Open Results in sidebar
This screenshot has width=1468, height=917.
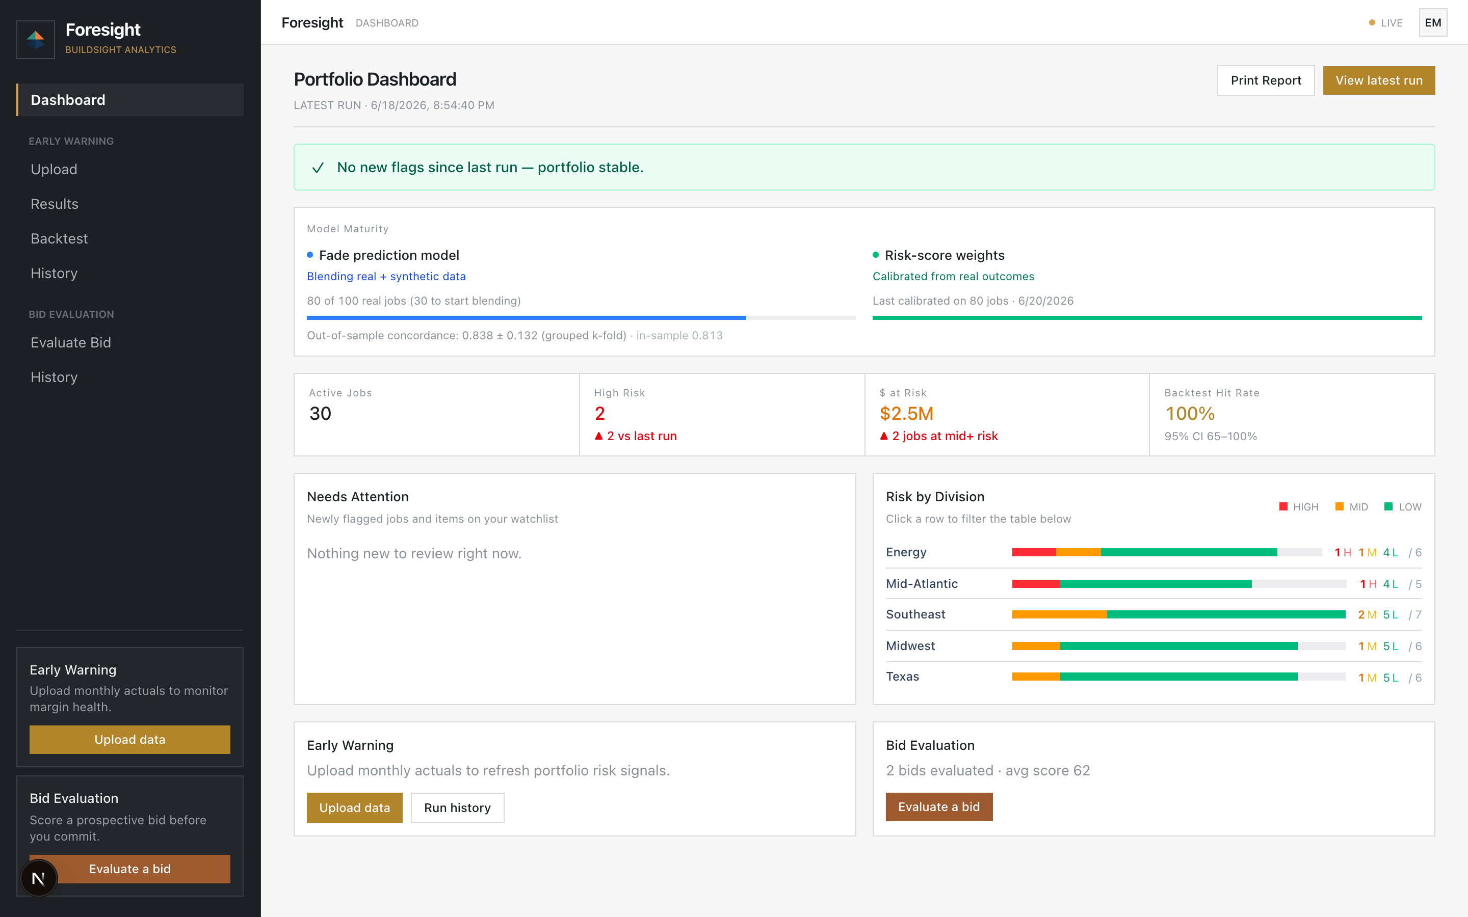55,204
